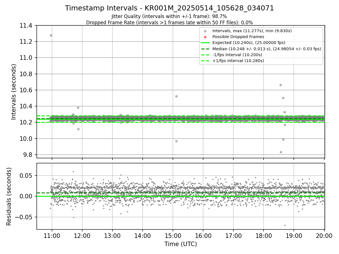Click the x-axis tick label '16:00'
The height and width of the screenshot is (254, 339).
click(203, 236)
